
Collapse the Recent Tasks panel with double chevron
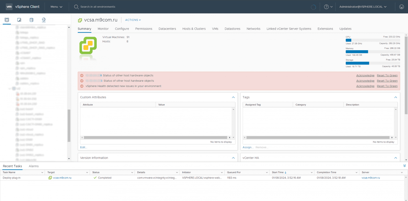[404, 166]
